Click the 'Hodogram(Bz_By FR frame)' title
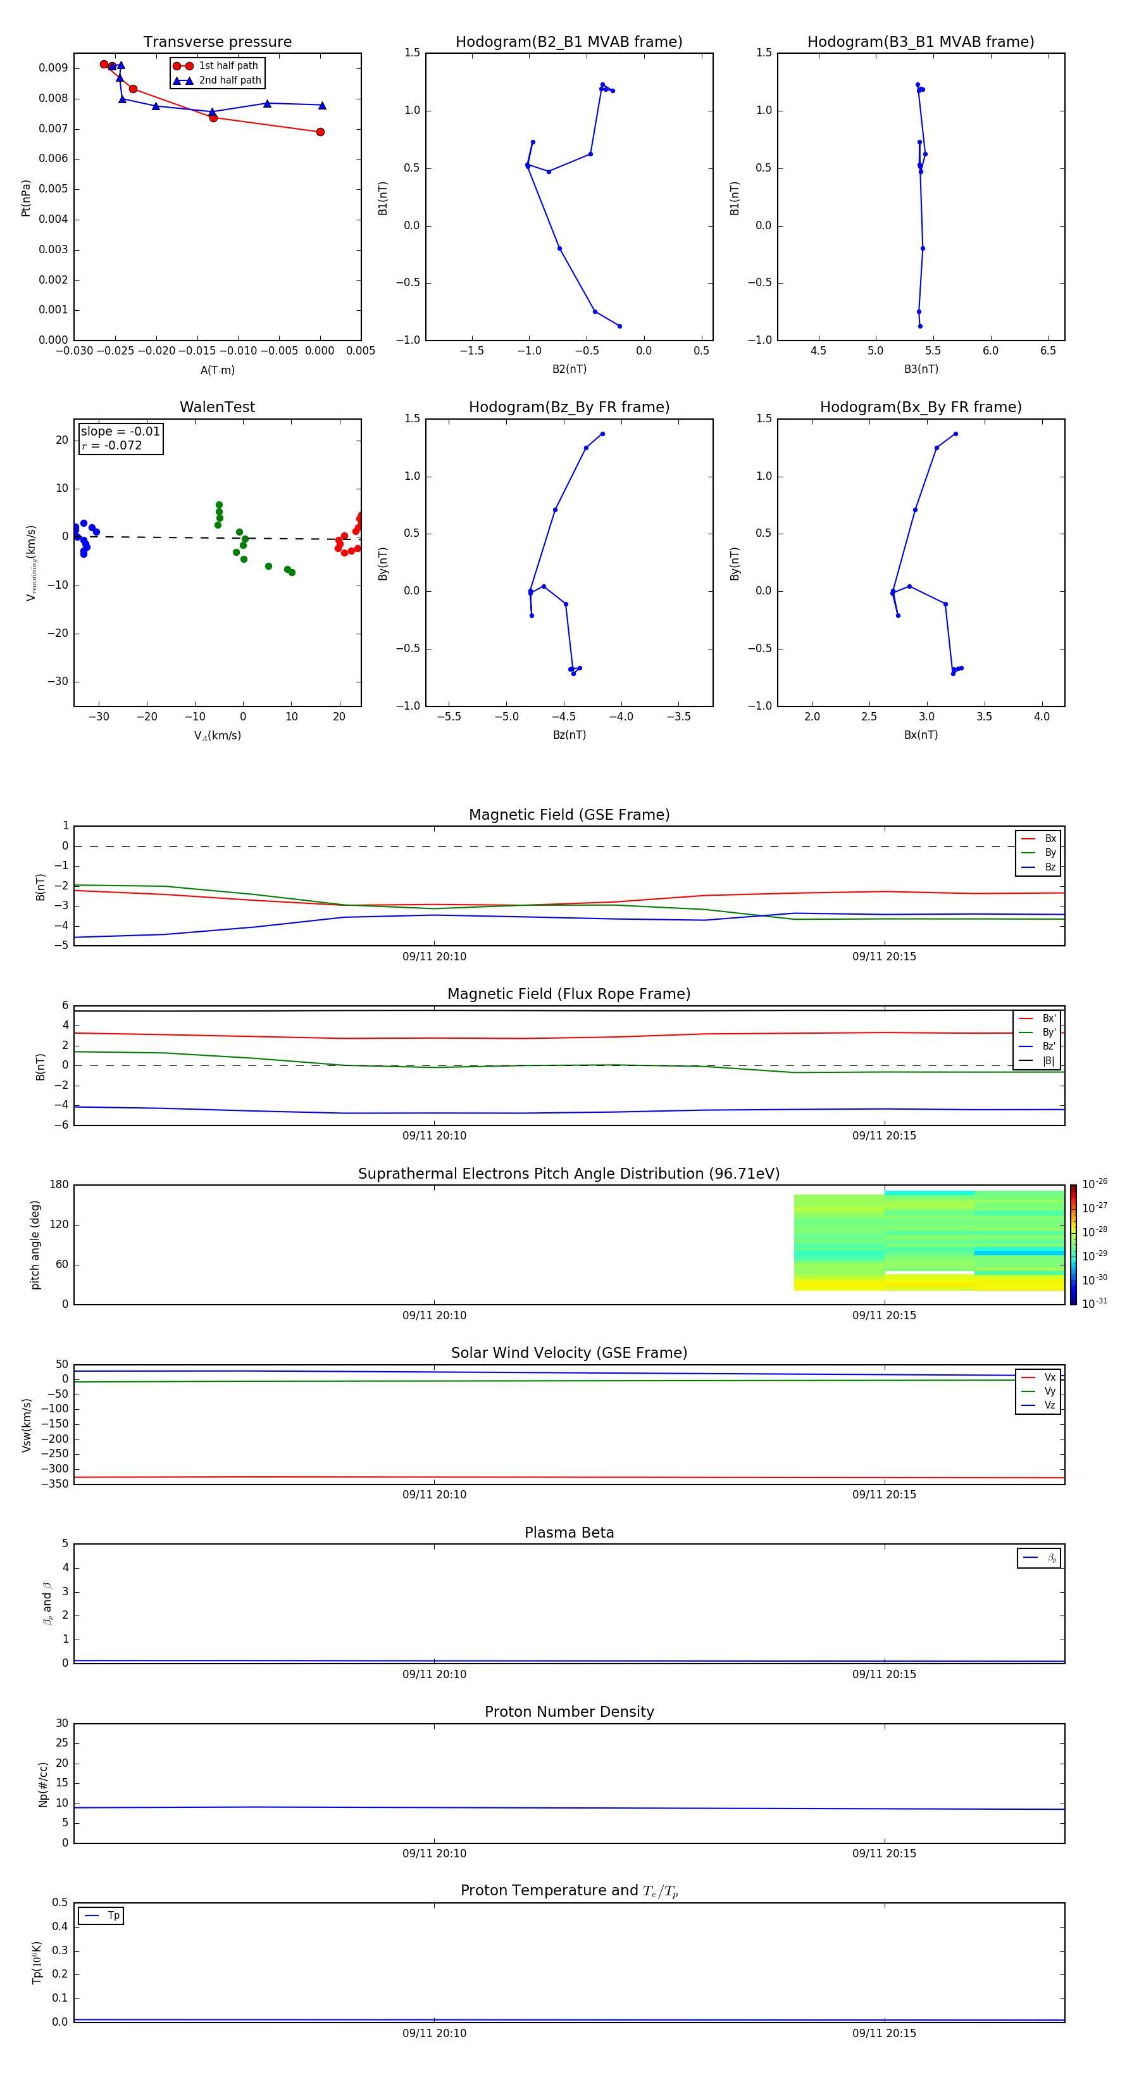 point(569,407)
